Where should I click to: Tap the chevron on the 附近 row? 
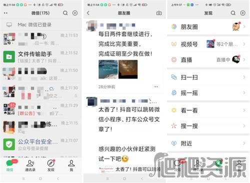click(x=244, y=143)
